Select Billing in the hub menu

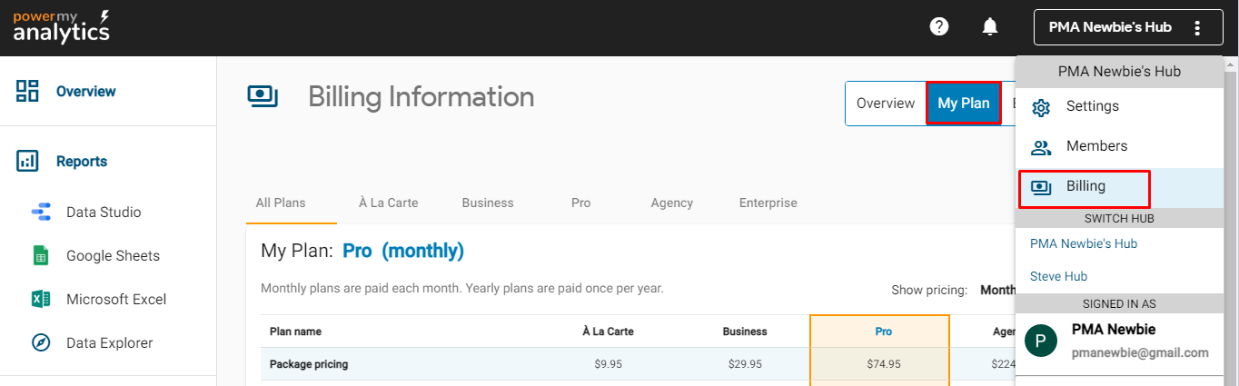coord(1085,187)
